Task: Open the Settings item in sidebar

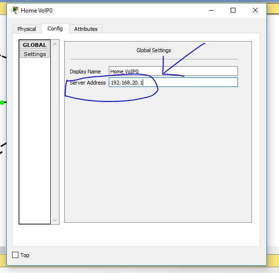Action: pyautogui.click(x=35, y=54)
